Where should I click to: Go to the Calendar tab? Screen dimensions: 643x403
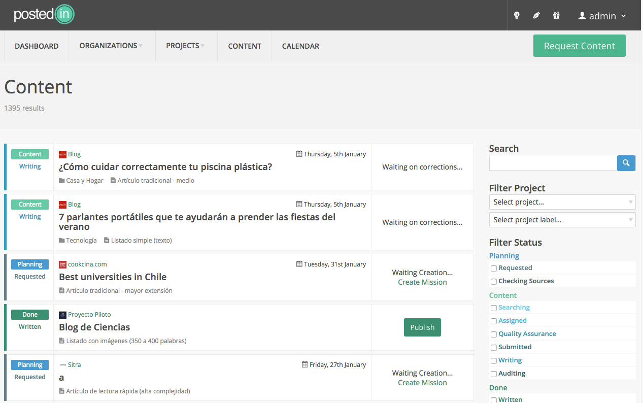[300, 46]
